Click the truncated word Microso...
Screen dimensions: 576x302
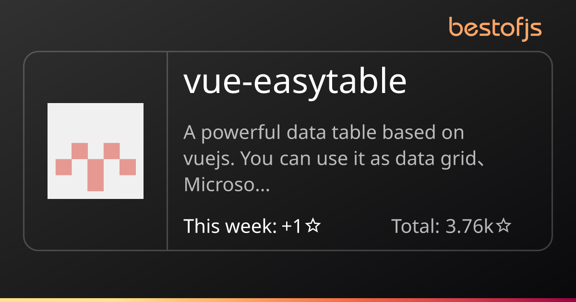pyautogui.click(x=226, y=185)
